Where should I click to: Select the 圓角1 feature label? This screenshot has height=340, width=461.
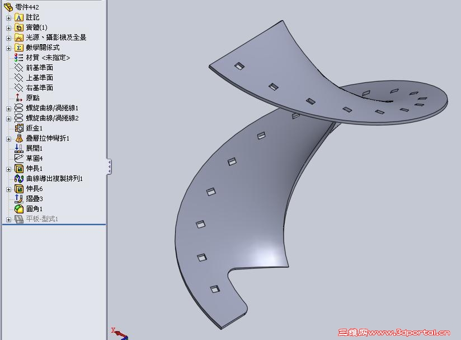[x=34, y=209]
